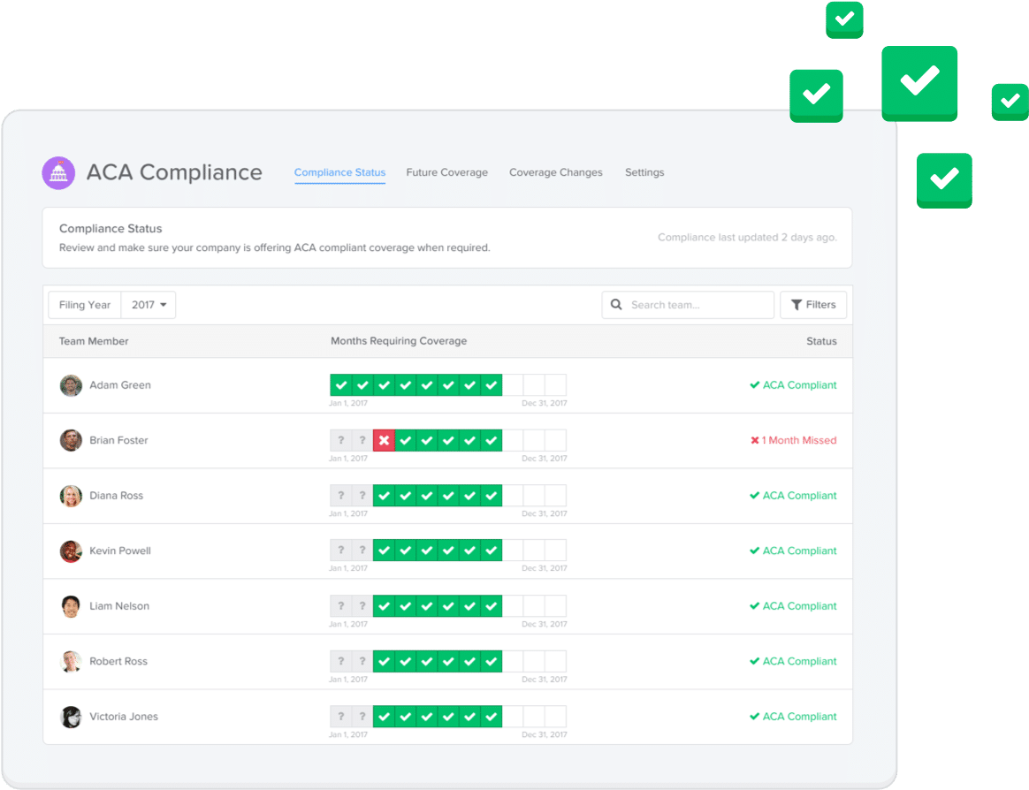This screenshot has height=790, width=1029.
Task: Click Diana Ross's first unknown month box
Action: tap(340, 496)
